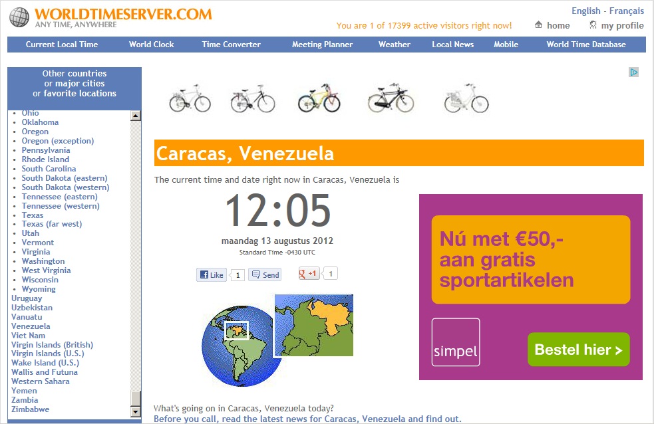The height and width of the screenshot is (424, 654).
Task: Click the green Bestel hier button
Action: 578,350
